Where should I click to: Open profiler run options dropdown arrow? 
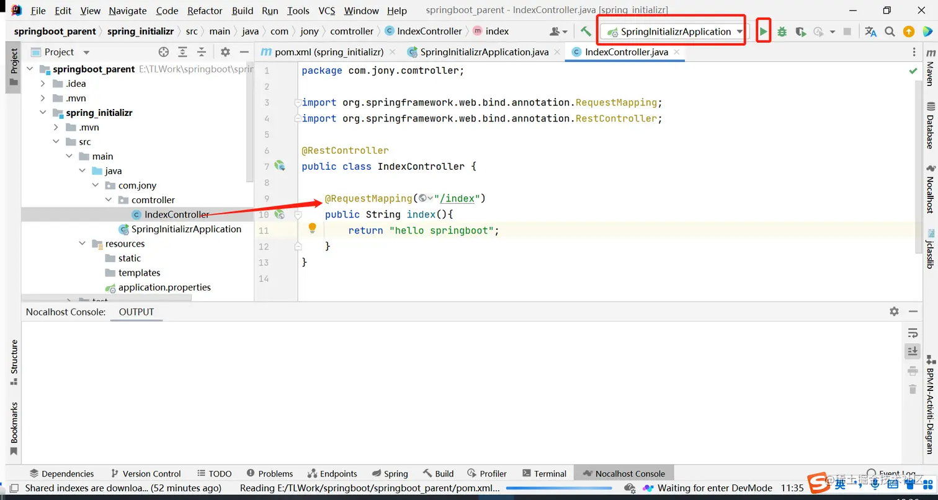[833, 32]
